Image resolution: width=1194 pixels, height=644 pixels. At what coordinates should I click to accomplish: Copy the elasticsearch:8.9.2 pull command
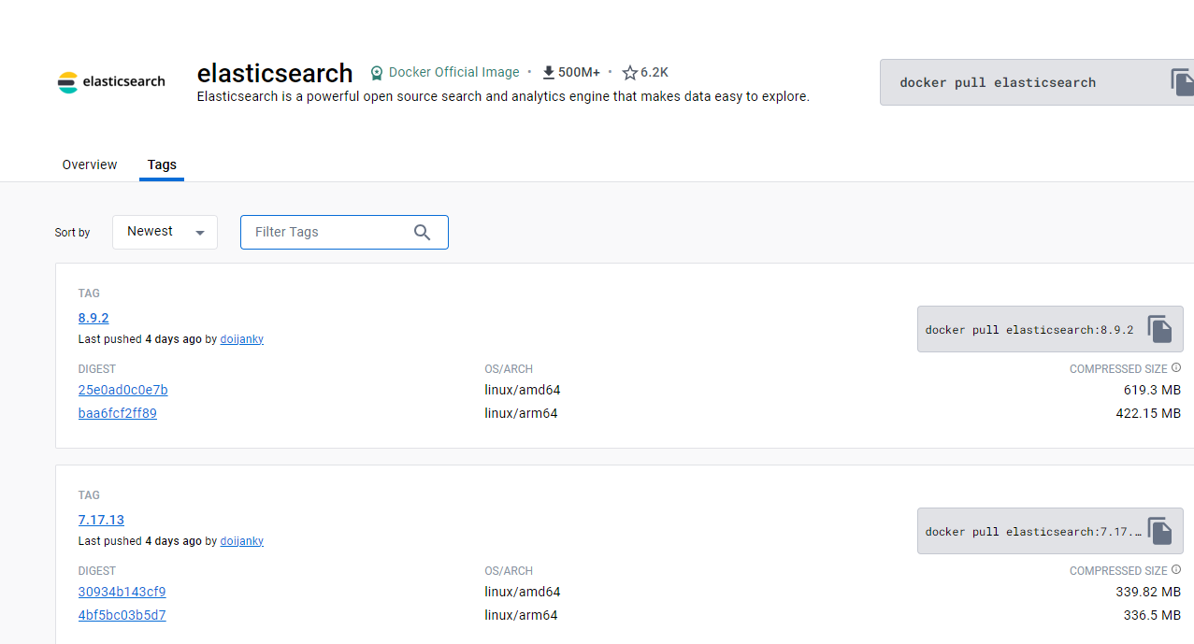(1159, 329)
